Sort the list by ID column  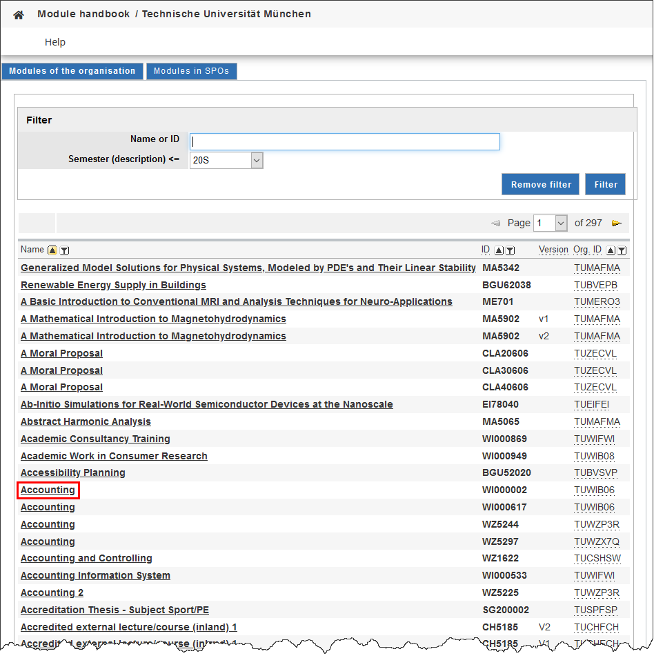tap(499, 250)
